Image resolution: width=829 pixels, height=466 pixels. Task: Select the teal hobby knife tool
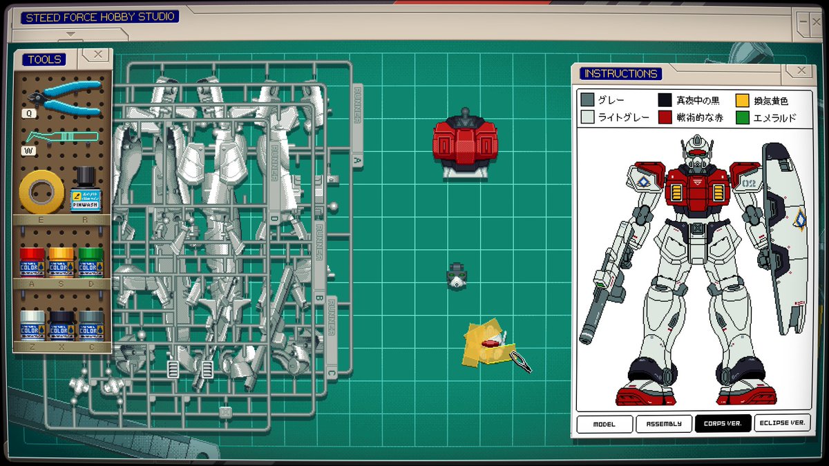[x=62, y=137]
